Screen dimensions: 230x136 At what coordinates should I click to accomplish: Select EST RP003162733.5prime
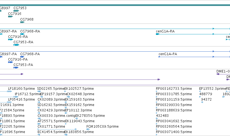[174, 89]
